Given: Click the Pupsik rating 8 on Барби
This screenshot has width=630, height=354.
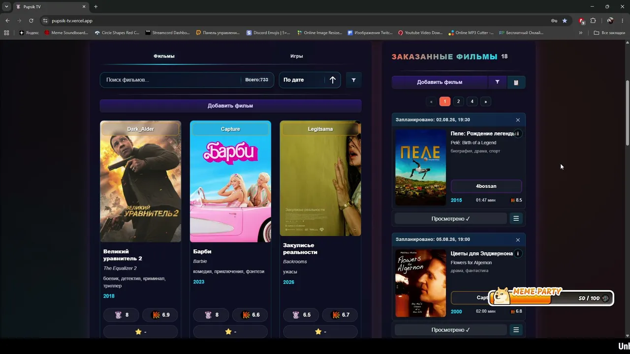Looking at the screenshot, I should (x=211, y=315).
